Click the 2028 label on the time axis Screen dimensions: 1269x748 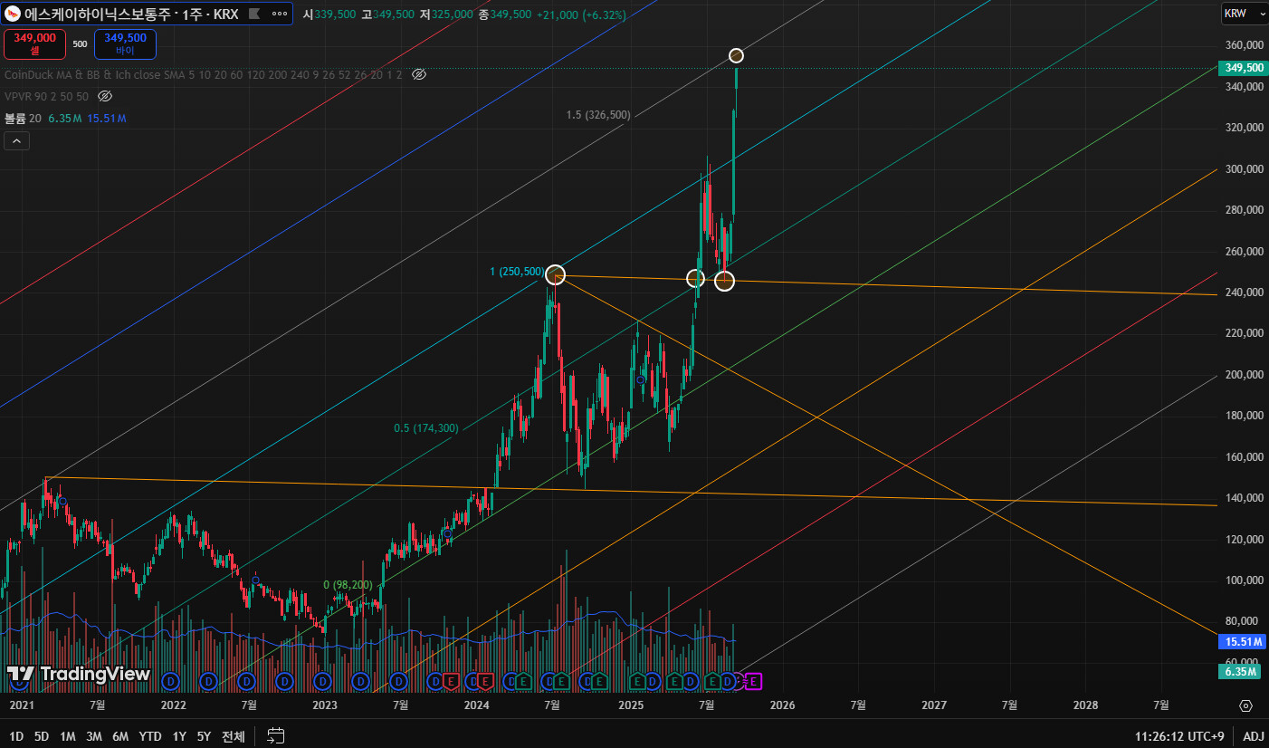1085,705
